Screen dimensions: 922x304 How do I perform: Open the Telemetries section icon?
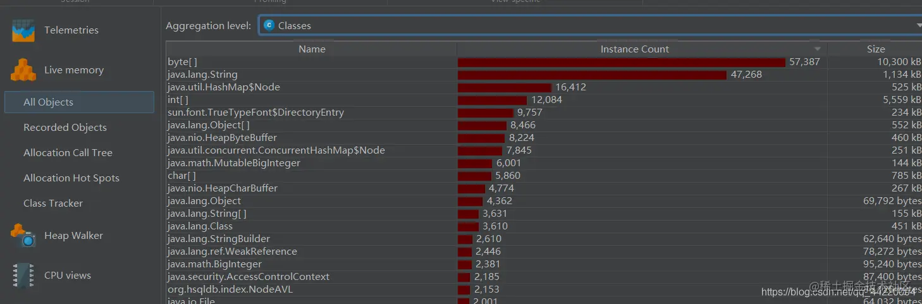23,30
